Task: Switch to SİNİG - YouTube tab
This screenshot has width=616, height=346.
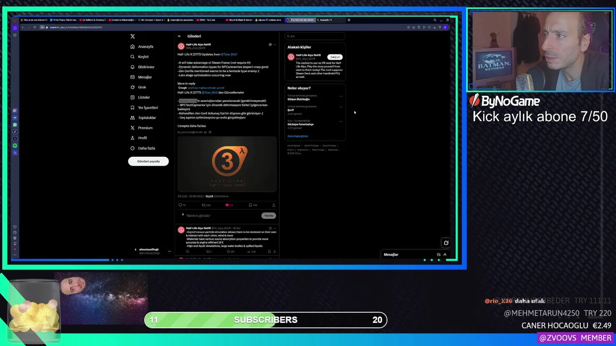Action: [x=209, y=20]
